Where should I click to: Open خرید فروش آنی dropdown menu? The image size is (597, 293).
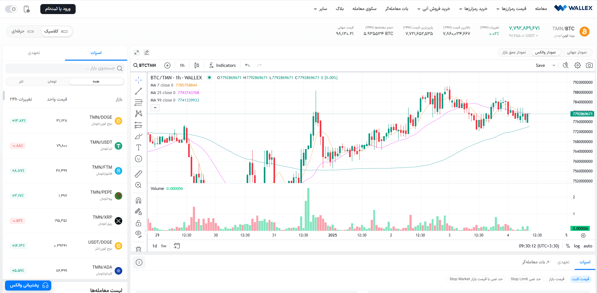click(434, 9)
